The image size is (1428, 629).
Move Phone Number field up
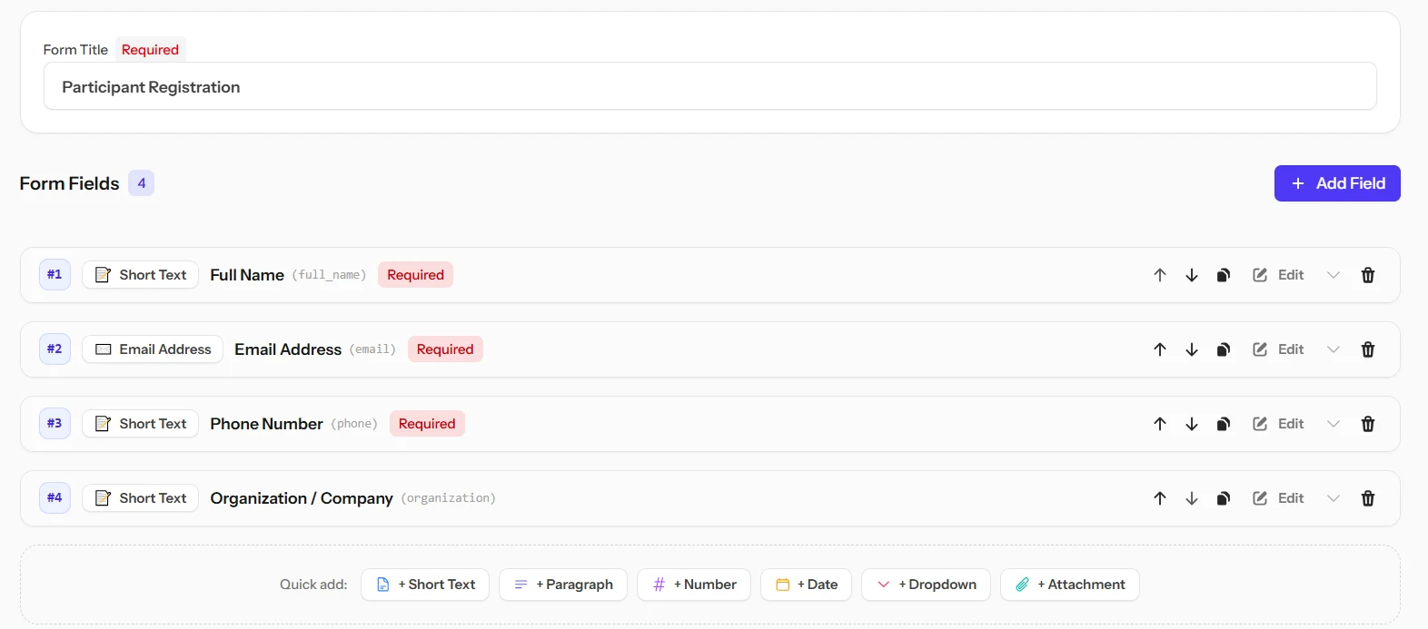point(1160,424)
